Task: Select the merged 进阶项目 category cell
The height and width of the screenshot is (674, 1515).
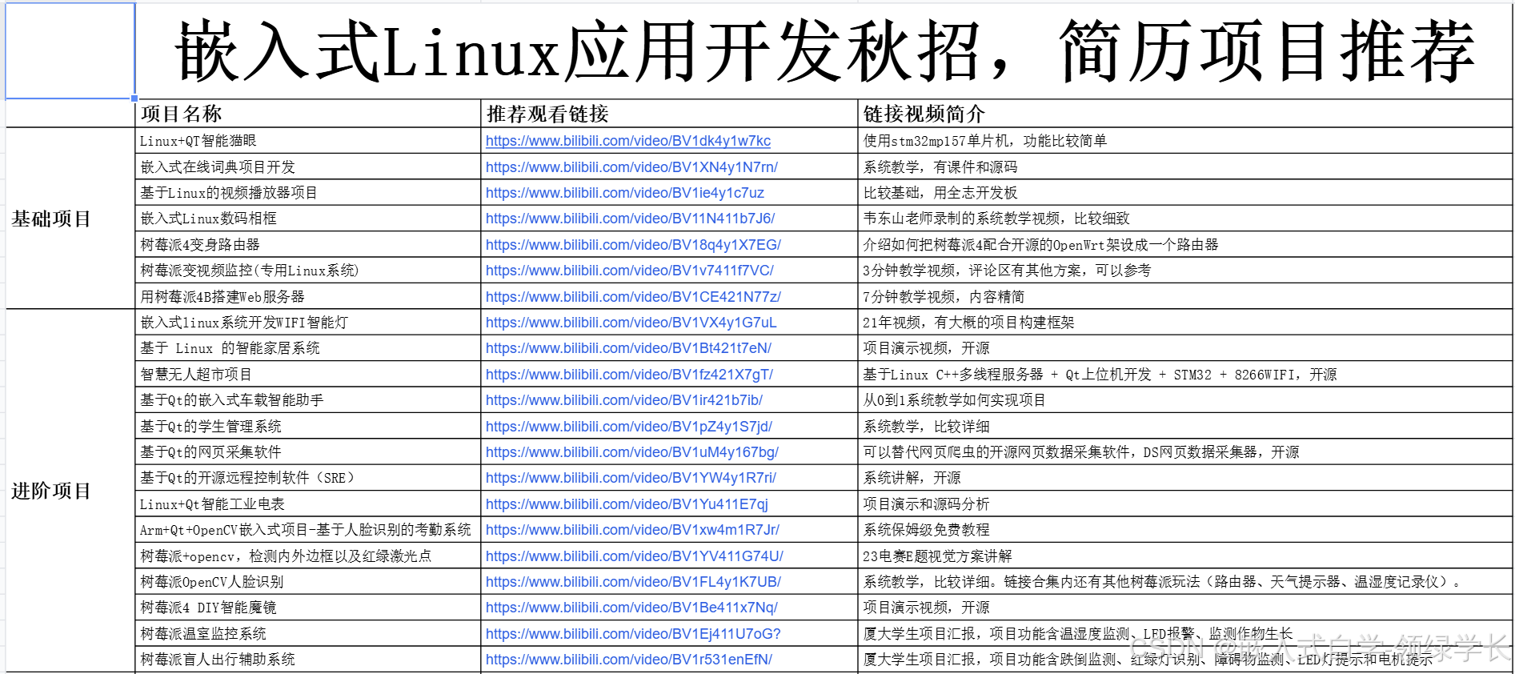Action: 70,491
